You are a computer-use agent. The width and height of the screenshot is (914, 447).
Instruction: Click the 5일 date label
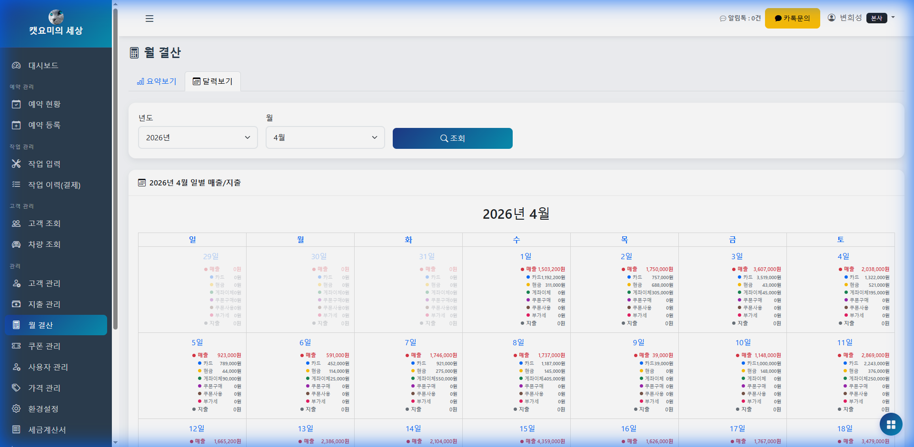pyautogui.click(x=197, y=342)
